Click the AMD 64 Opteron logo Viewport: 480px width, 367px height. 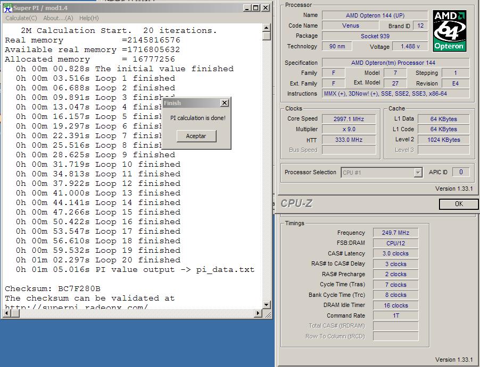450,31
